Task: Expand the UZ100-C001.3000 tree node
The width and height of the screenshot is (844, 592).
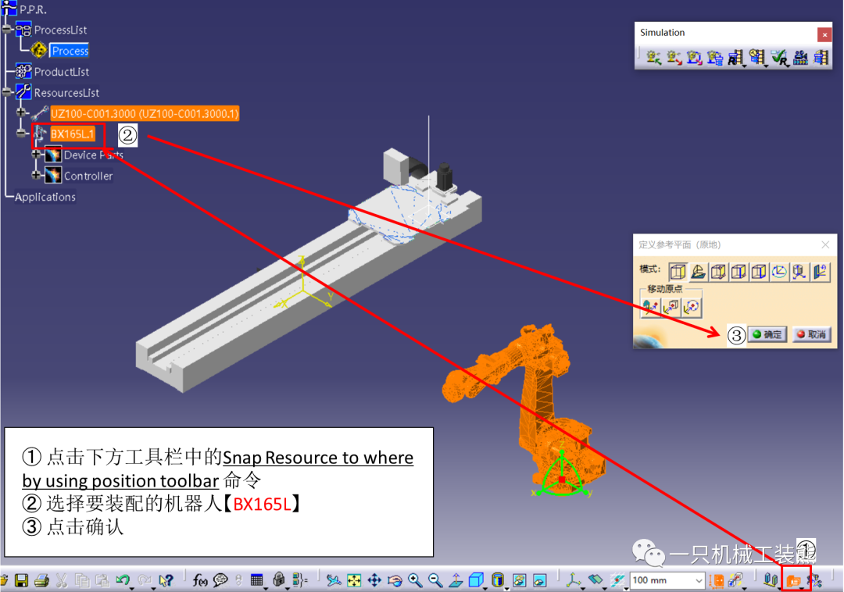Action: point(21,112)
